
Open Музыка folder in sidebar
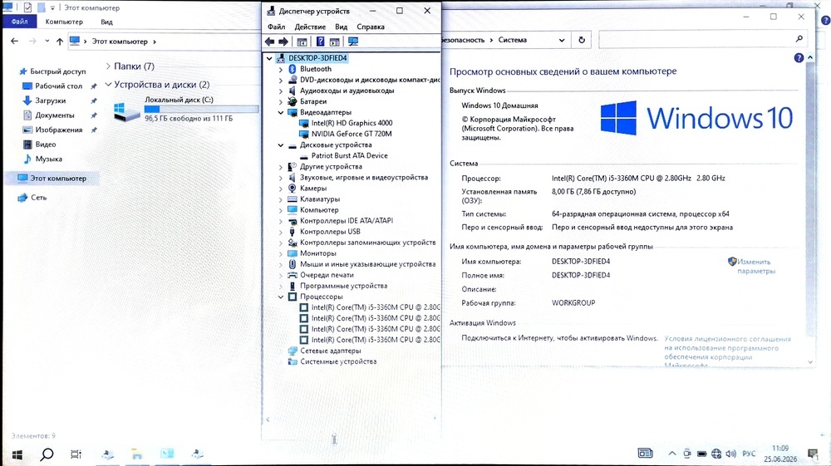click(x=42, y=159)
